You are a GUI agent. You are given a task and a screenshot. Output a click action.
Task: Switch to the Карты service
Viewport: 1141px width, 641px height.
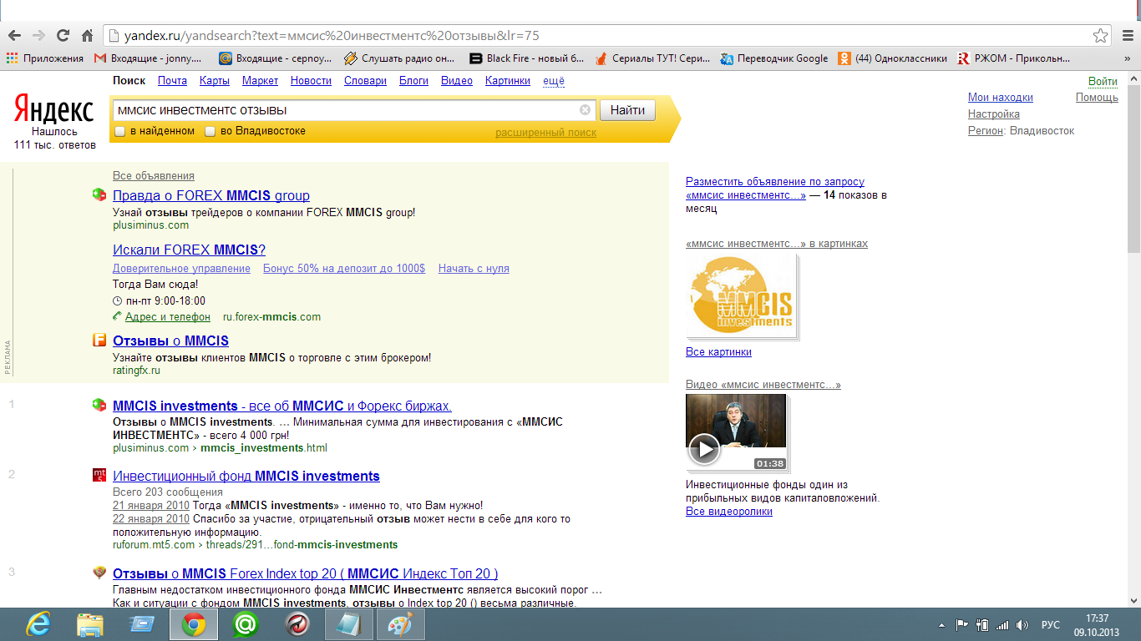point(215,81)
